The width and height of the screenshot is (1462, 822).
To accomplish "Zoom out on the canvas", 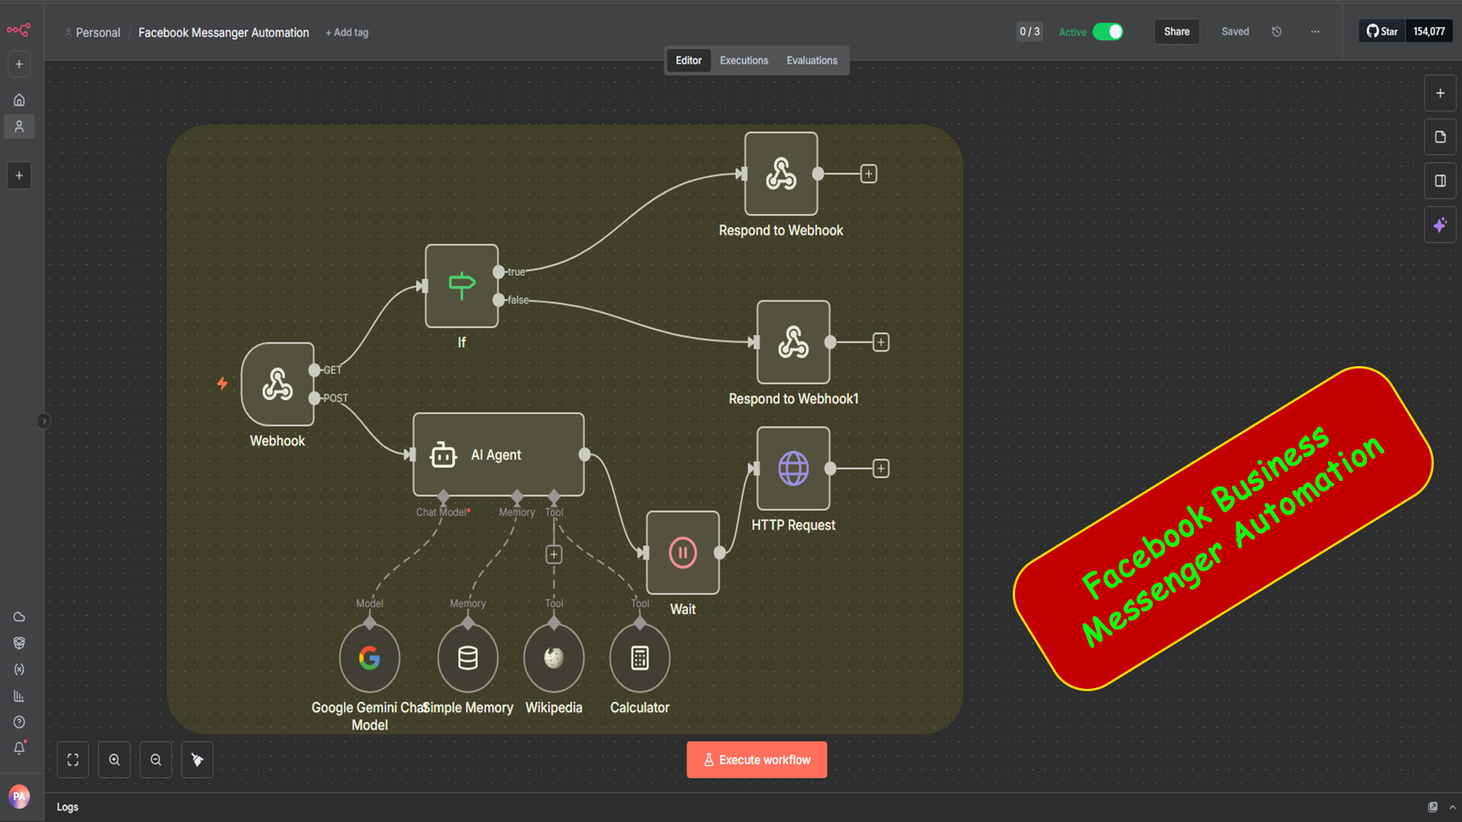I will point(155,760).
